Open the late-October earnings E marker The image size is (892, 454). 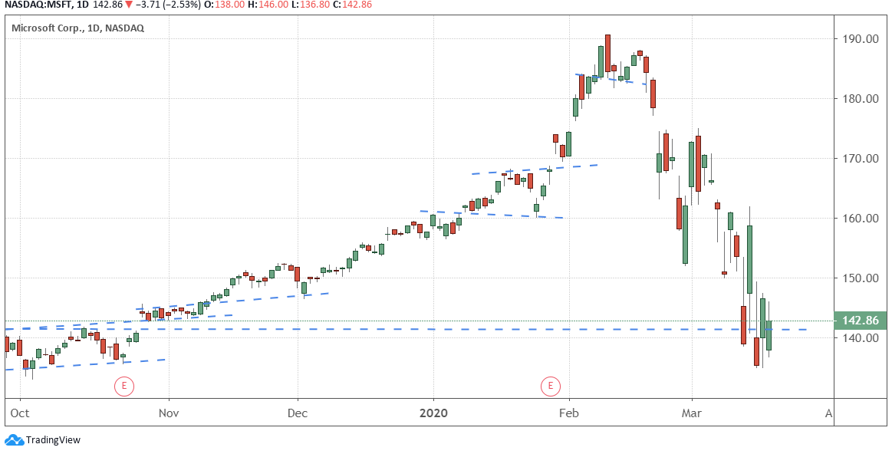pos(124,386)
